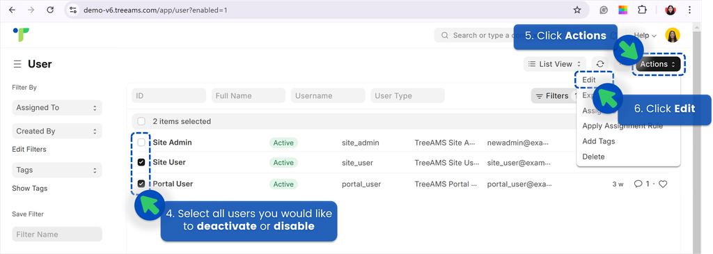The image size is (713, 254).
Task: Open the Assigned To dropdown
Action: (x=57, y=108)
